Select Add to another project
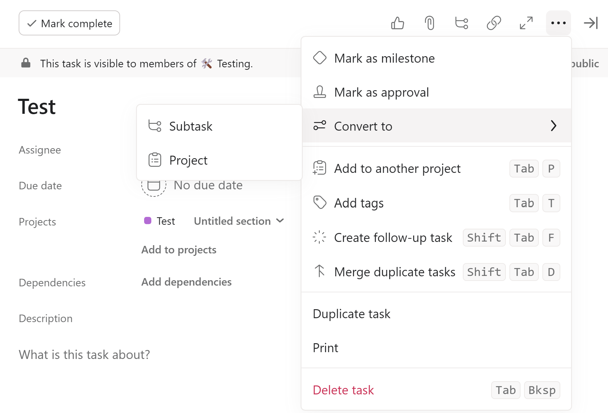The height and width of the screenshot is (413, 608). pyautogui.click(x=397, y=169)
